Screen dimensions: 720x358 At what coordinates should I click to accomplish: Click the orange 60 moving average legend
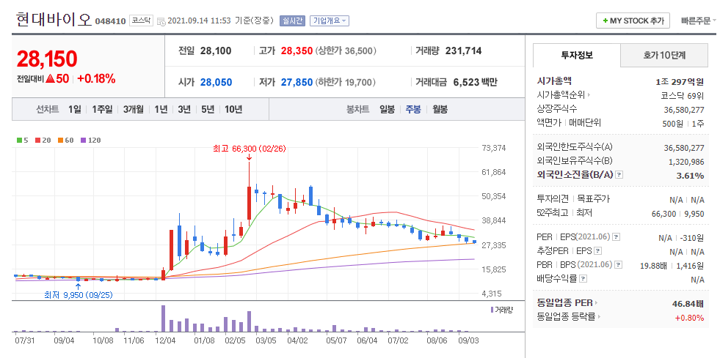click(x=65, y=141)
